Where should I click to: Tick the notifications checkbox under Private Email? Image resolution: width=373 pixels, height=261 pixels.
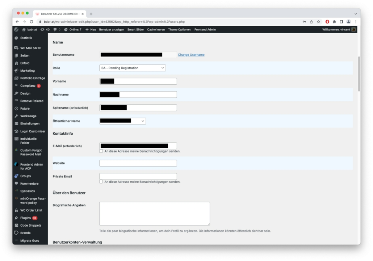(101, 182)
